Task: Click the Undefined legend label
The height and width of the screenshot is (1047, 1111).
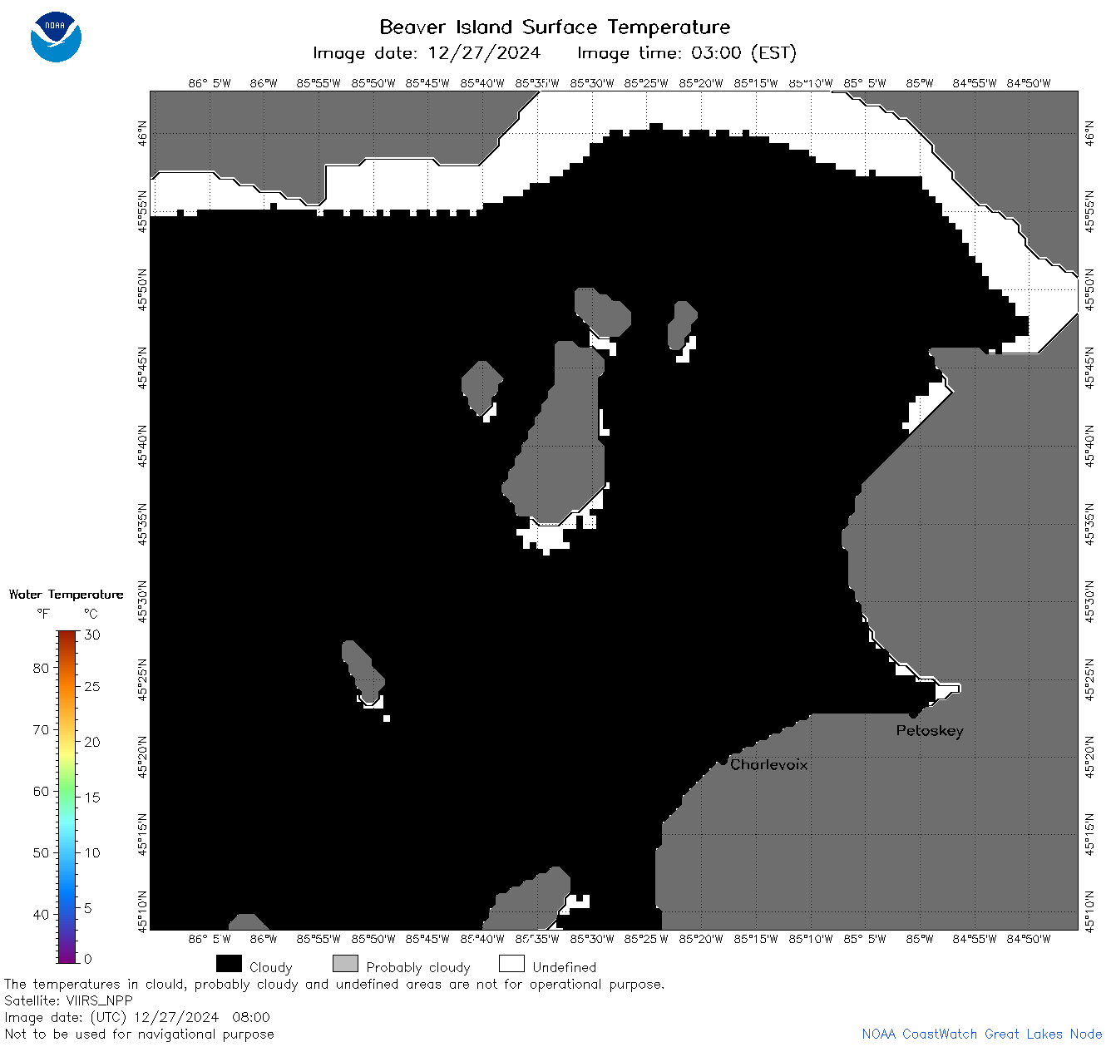Action: (x=565, y=966)
